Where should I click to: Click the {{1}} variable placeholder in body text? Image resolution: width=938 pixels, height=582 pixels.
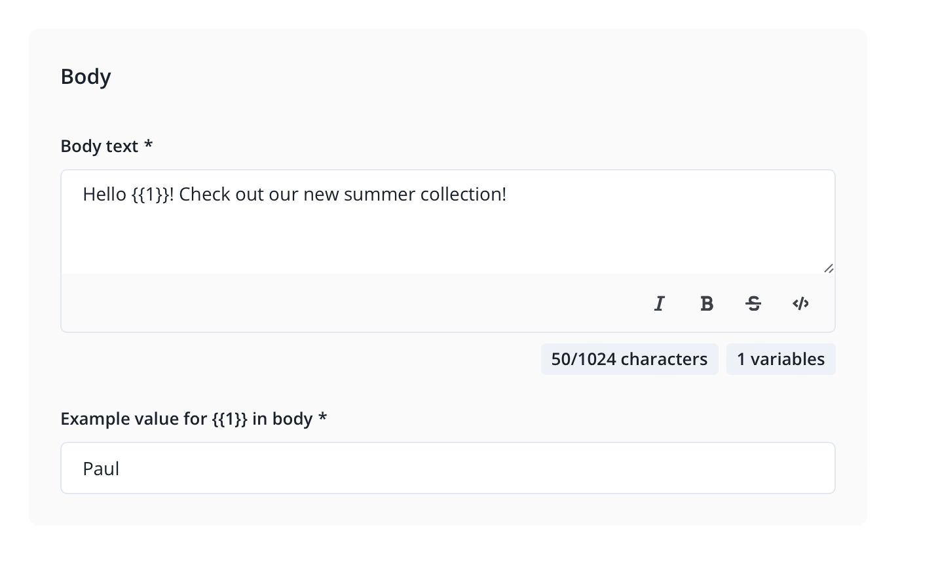[150, 195]
